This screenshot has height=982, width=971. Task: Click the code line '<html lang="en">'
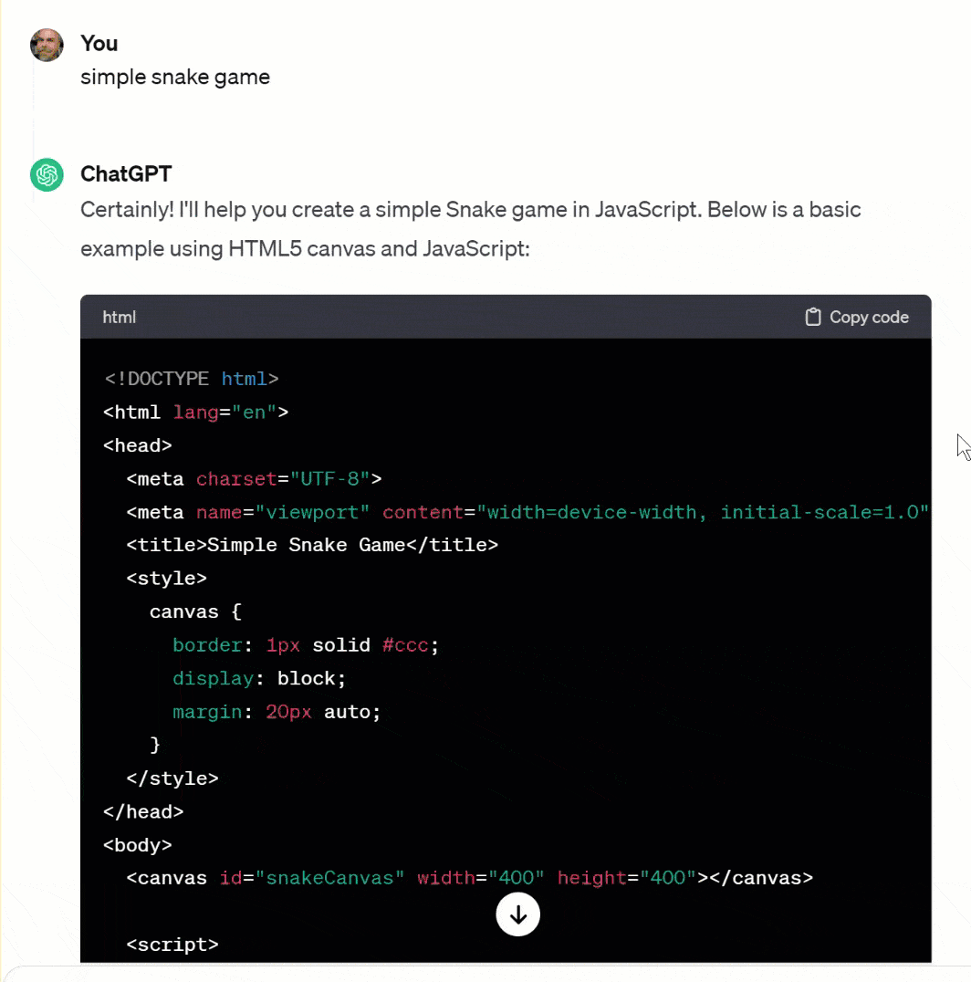pyautogui.click(x=196, y=413)
